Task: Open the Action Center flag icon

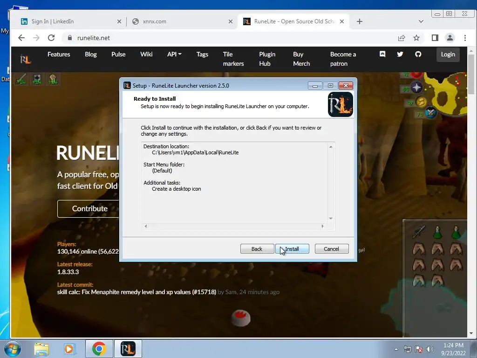Action: [x=419, y=349]
